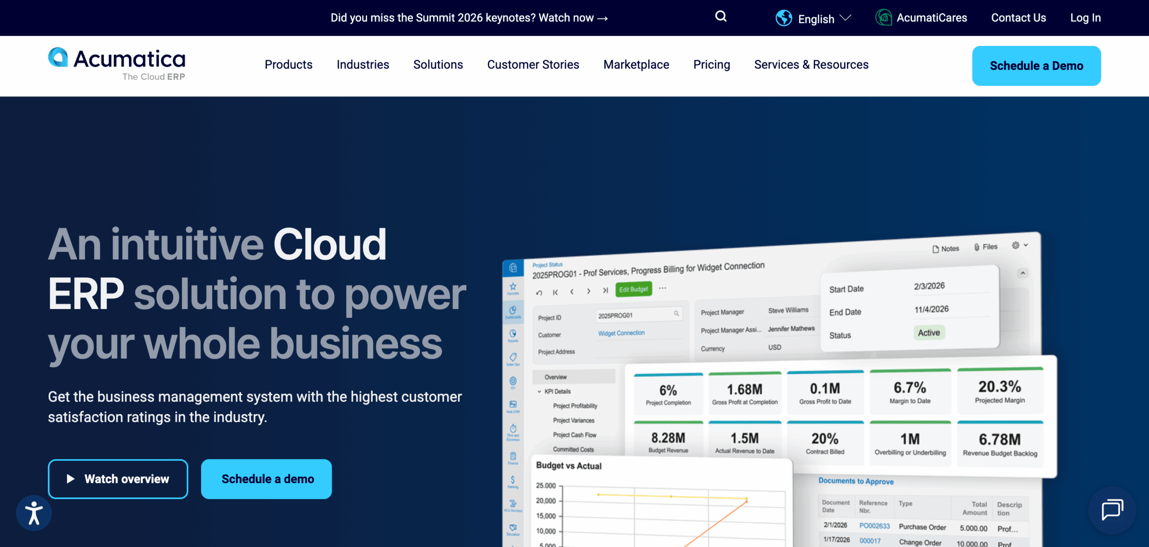Screen dimensions: 1149x547
Task: Open the Pricing menu item
Action: tap(711, 65)
